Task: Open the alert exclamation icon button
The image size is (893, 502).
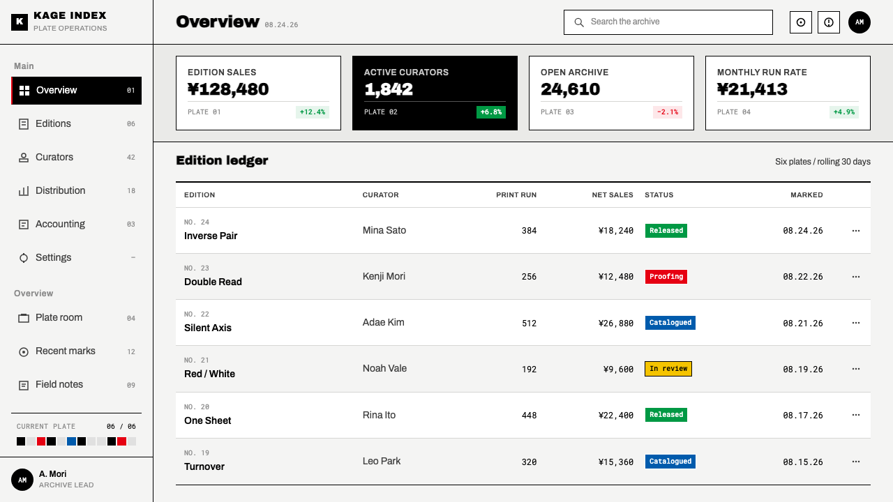Action: pos(829,22)
